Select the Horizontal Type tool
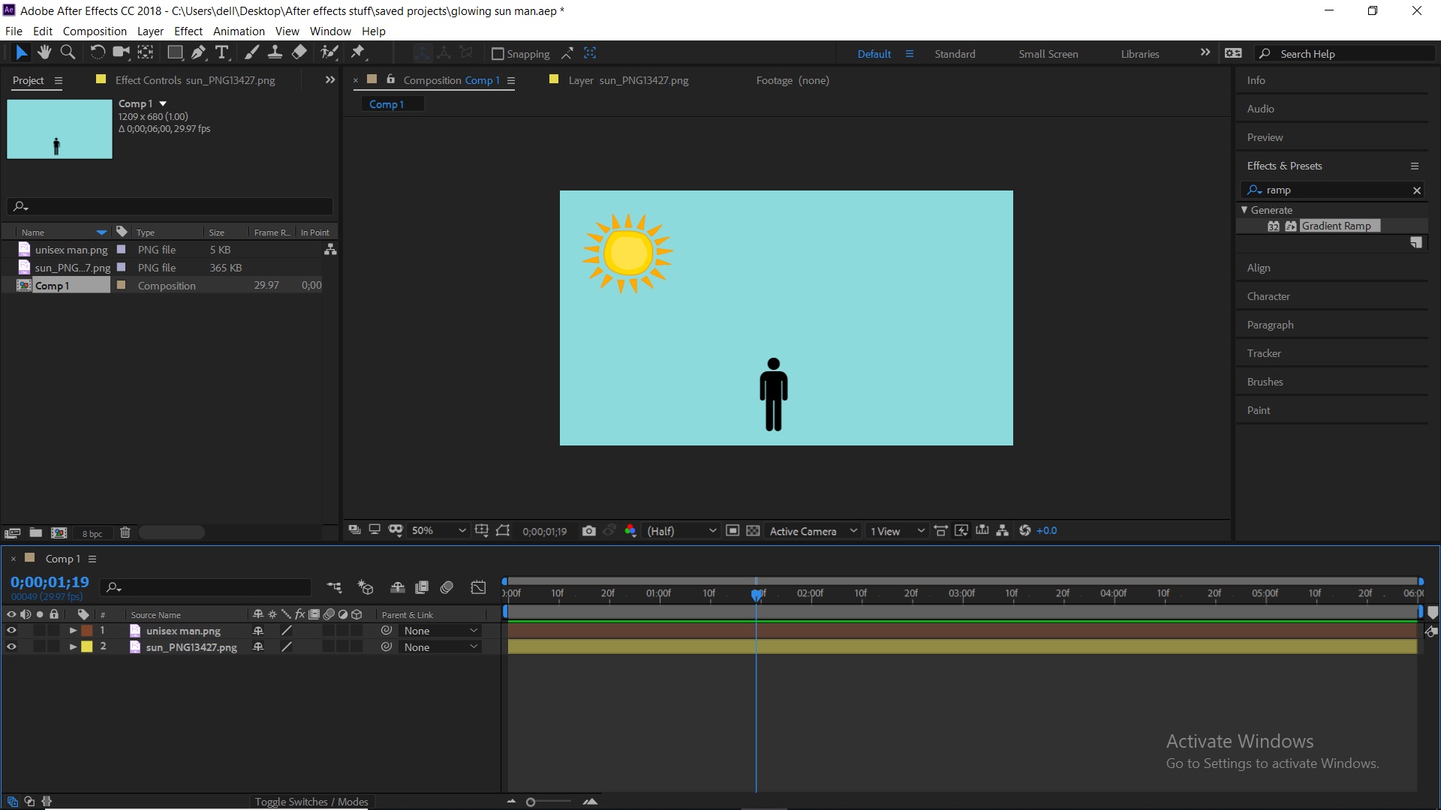The image size is (1441, 810). [222, 52]
